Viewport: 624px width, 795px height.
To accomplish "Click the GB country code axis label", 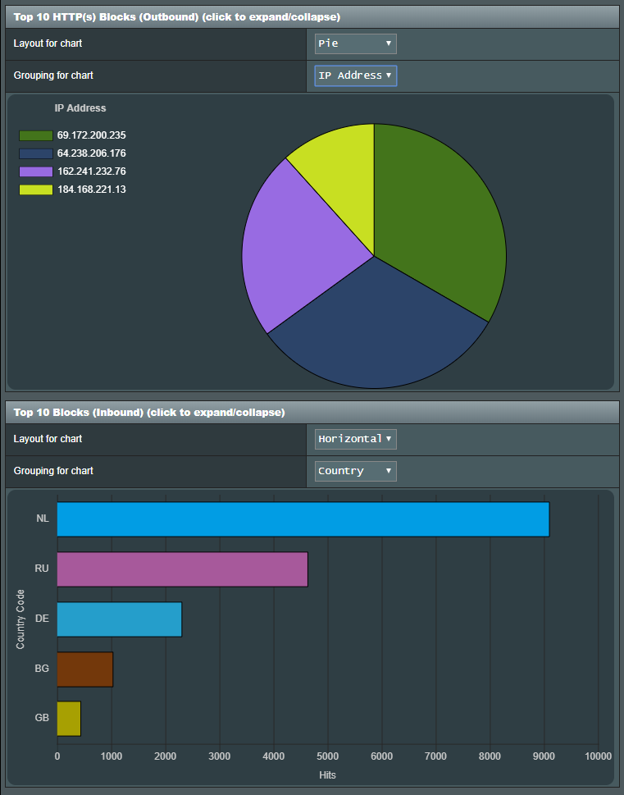I will 42,718.
